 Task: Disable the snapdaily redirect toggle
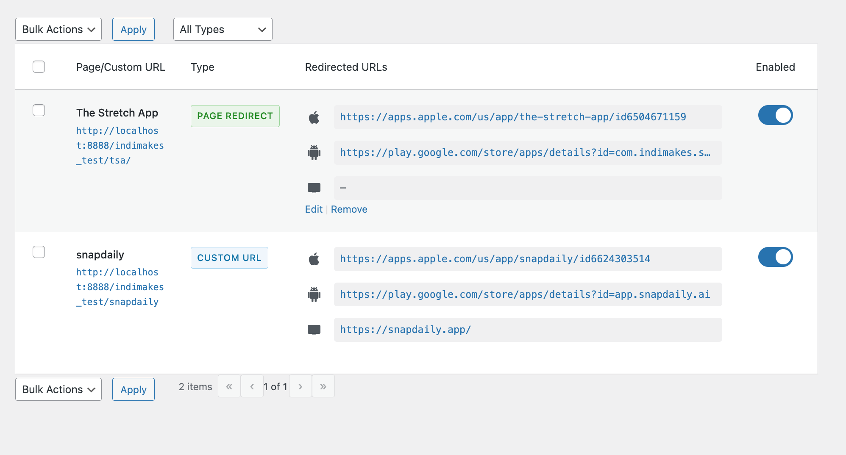pyautogui.click(x=775, y=257)
